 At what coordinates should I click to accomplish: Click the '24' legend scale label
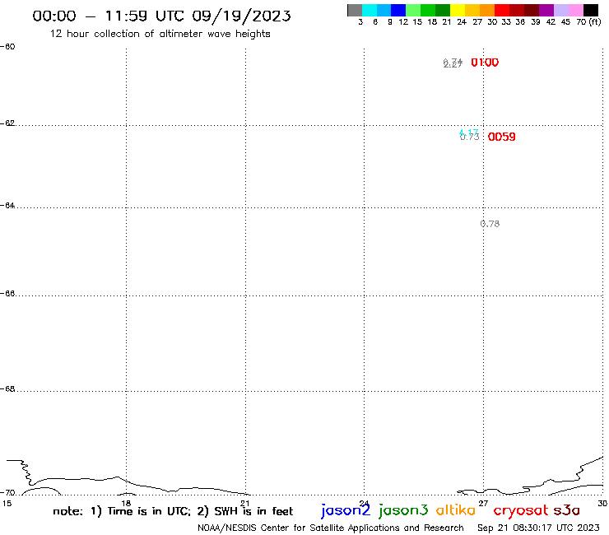[x=462, y=22]
